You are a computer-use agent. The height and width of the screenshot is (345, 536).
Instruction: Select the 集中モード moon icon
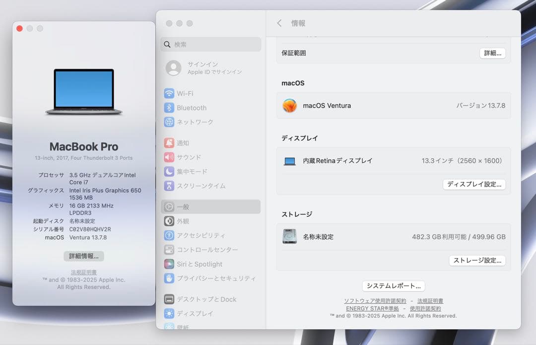tap(169, 172)
